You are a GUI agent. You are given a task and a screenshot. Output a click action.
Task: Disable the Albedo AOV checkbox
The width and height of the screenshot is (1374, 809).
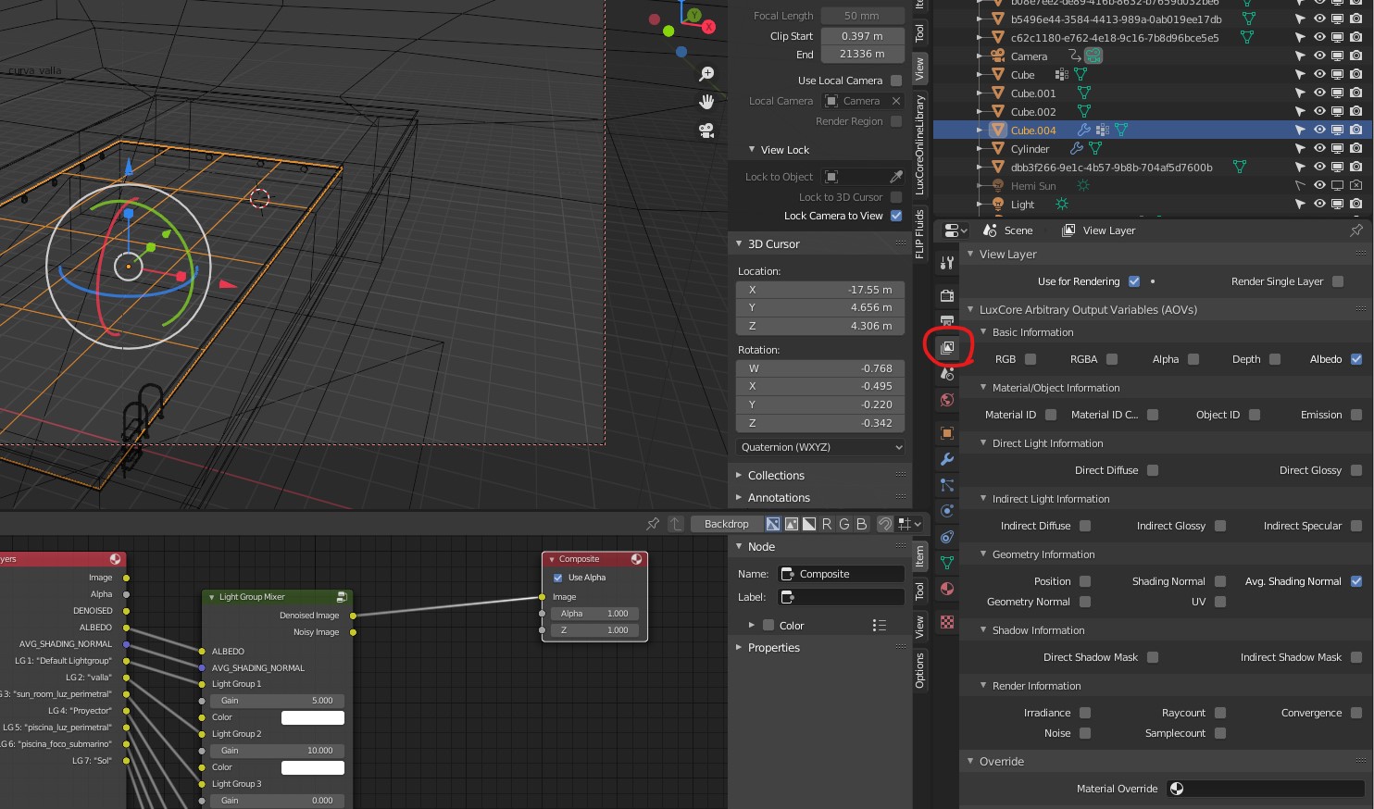pyautogui.click(x=1356, y=359)
